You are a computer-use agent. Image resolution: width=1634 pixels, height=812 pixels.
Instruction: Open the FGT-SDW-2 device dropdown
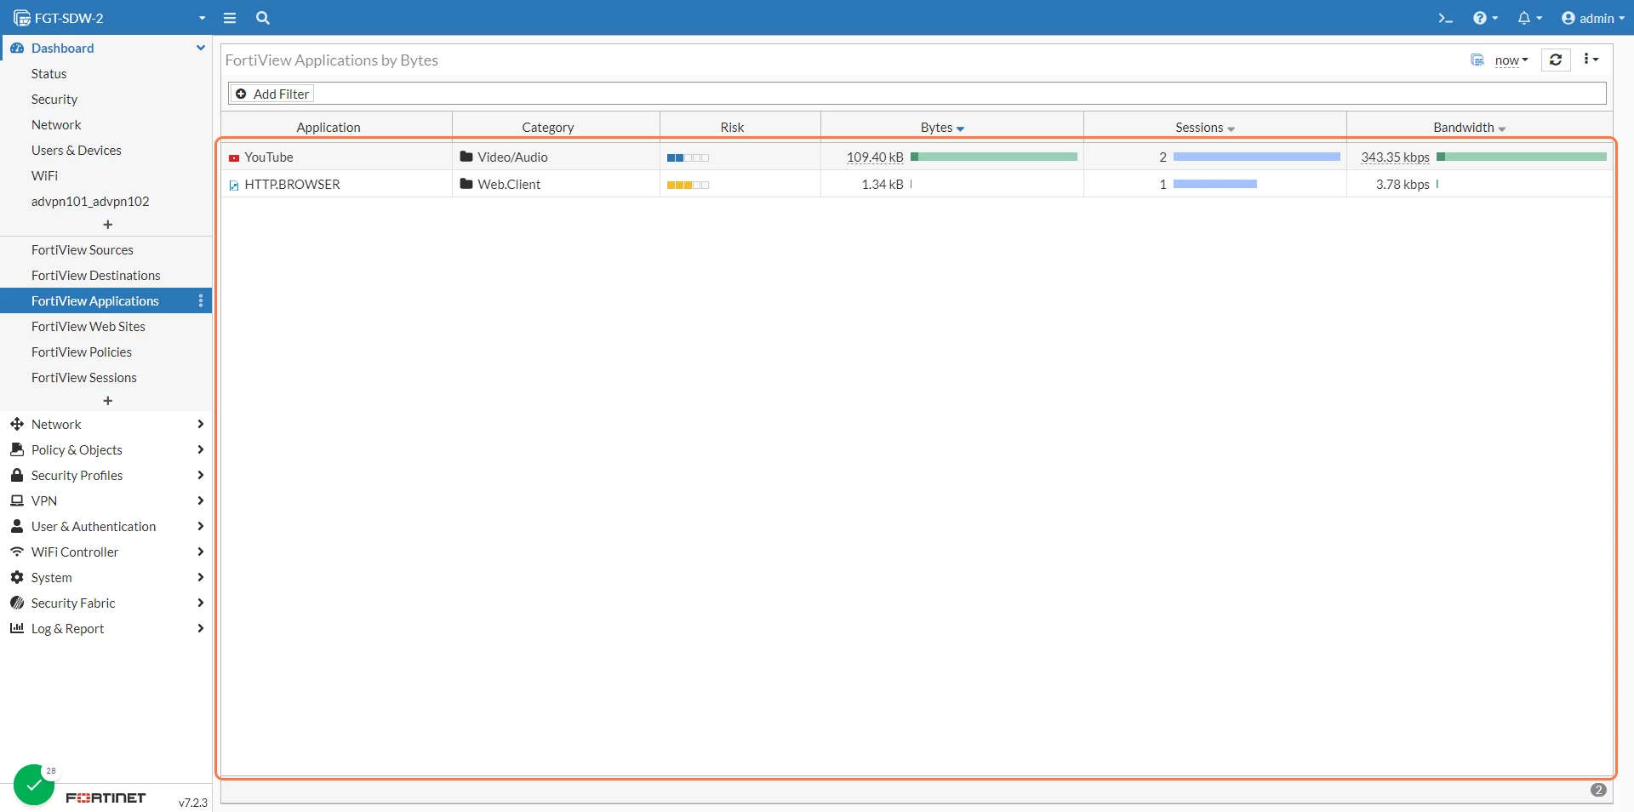click(x=110, y=18)
